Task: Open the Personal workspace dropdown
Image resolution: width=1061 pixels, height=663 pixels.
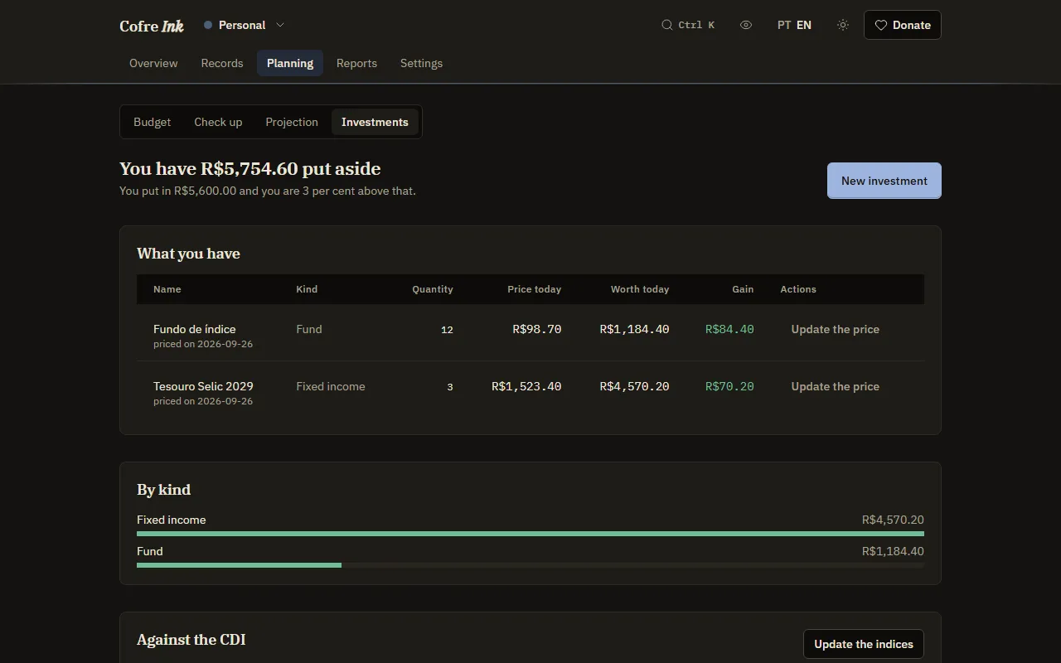Action: 245,25
